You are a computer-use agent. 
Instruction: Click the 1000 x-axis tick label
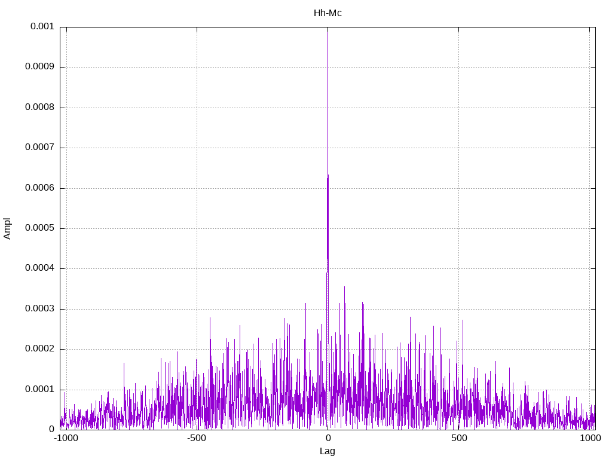coord(589,439)
